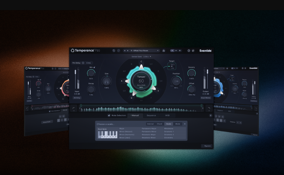284x175 pixels.
Task: Select the Interval tab in scale chooser
Action: click(150, 124)
